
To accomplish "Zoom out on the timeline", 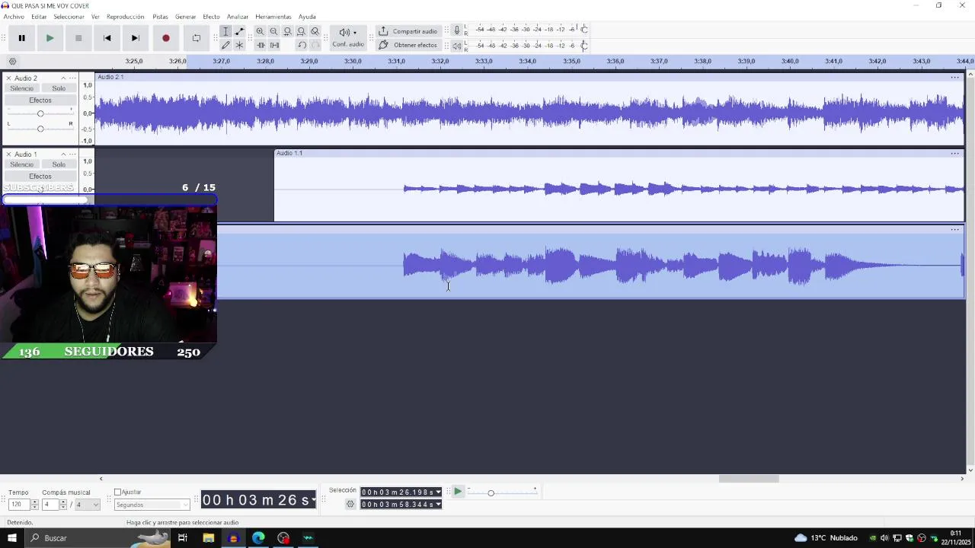I will [273, 31].
